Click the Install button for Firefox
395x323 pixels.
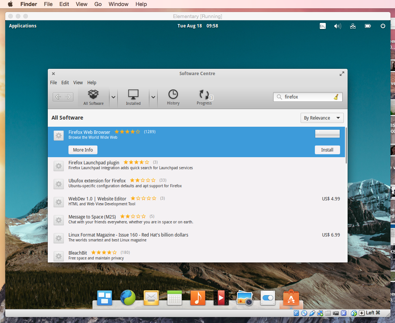[x=327, y=150]
